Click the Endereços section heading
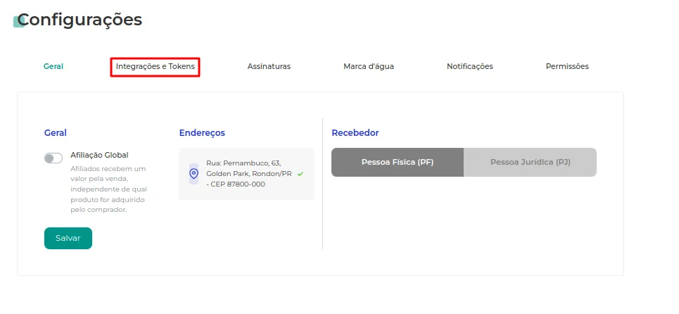Screen dimensions: 679x314 coord(202,133)
